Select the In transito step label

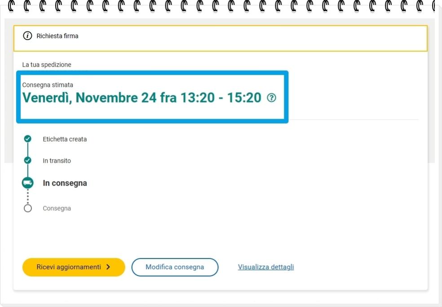click(57, 161)
